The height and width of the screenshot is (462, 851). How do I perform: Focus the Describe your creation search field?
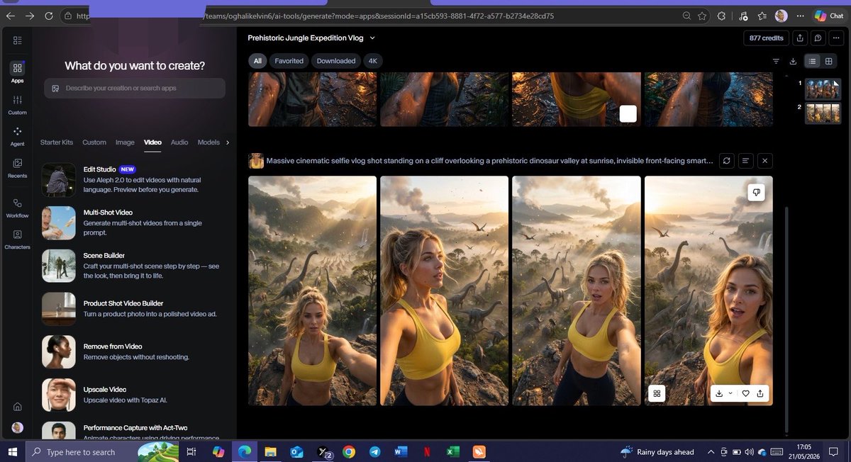(135, 88)
